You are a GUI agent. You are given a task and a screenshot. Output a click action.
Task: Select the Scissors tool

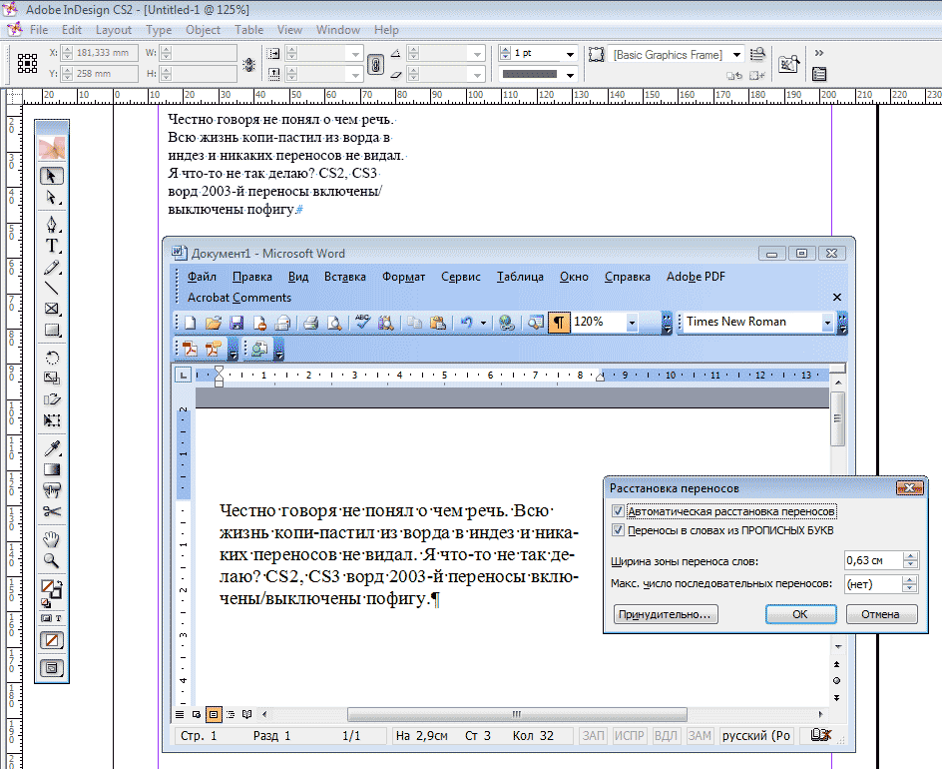pyautogui.click(x=52, y=511)
